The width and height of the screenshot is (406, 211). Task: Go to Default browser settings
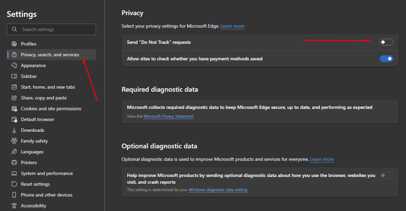point(51,120)
